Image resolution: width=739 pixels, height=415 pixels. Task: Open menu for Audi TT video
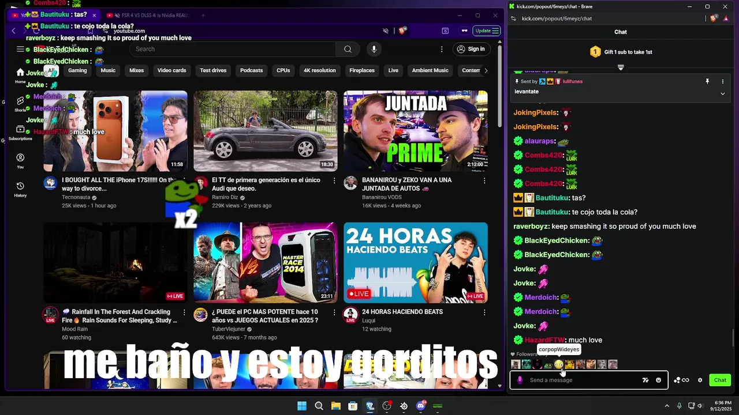[x=334, y=180]
